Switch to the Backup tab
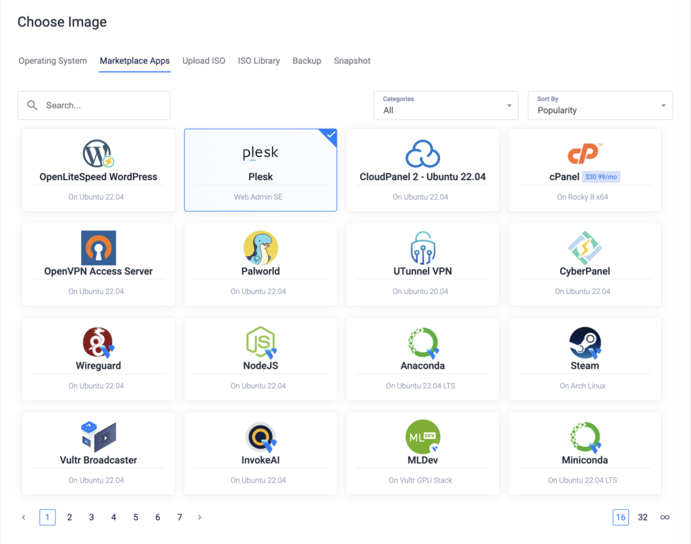 (307, 61)
